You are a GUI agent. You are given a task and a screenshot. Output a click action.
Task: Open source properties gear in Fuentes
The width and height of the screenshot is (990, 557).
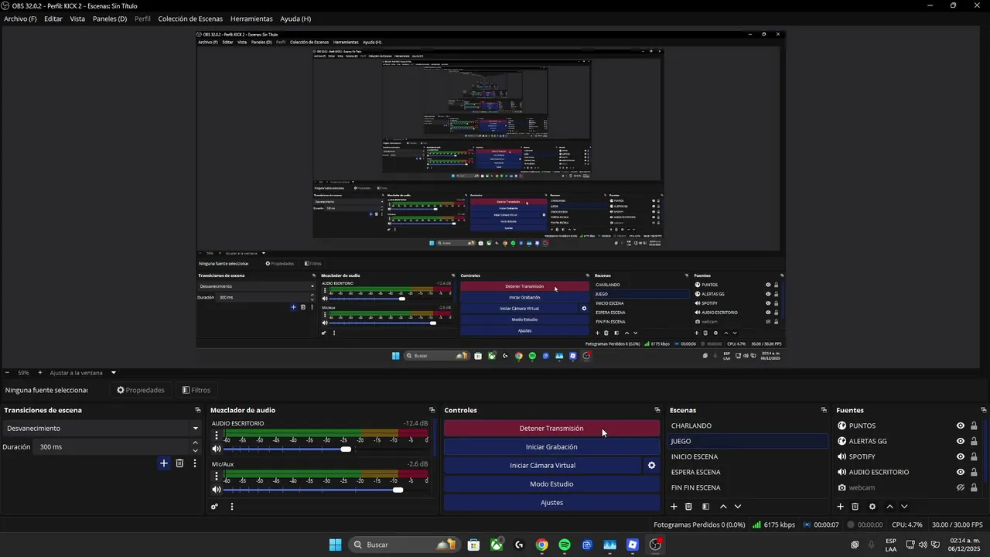pyautogui.click(x=872, y=507)
